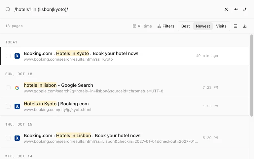Click the '13 pages' result count
This screenshot has height=159, width=254.
click(x=14, y=26)
